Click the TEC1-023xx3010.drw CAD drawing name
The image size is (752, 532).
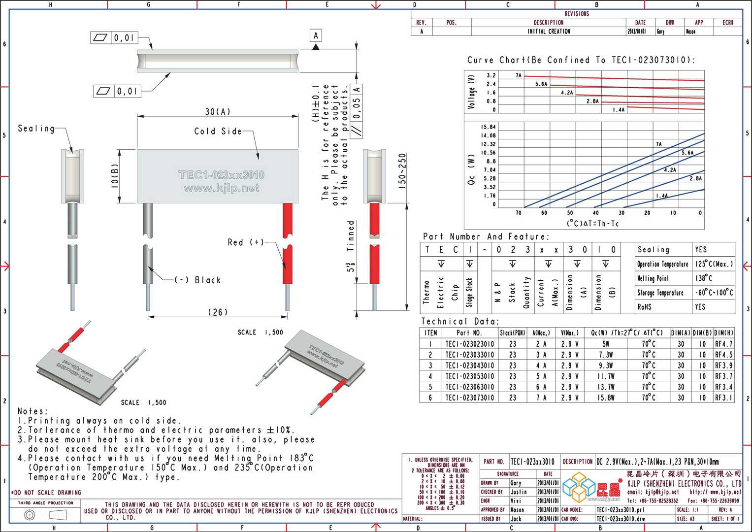click(x=621, y=519)
